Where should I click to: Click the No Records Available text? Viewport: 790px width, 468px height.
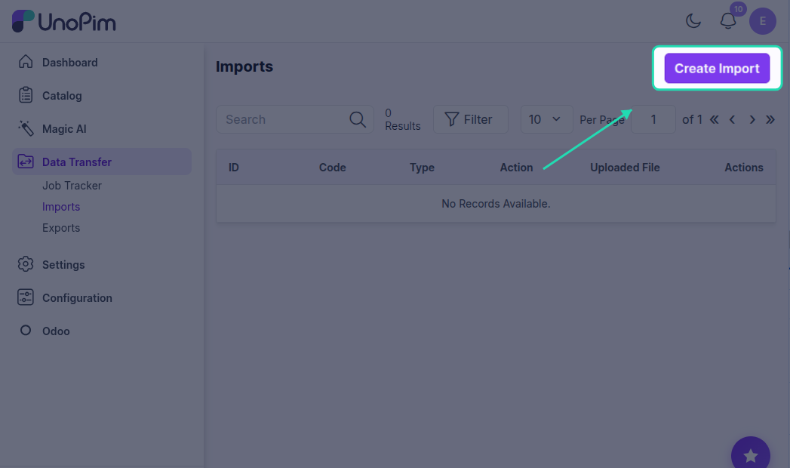click(496, 204)
